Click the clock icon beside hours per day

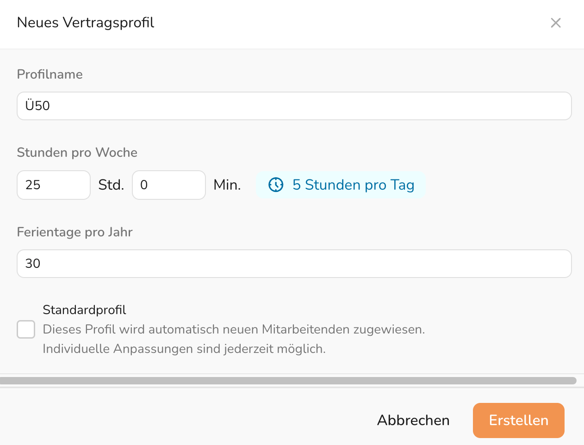click(x=276, y=185)
